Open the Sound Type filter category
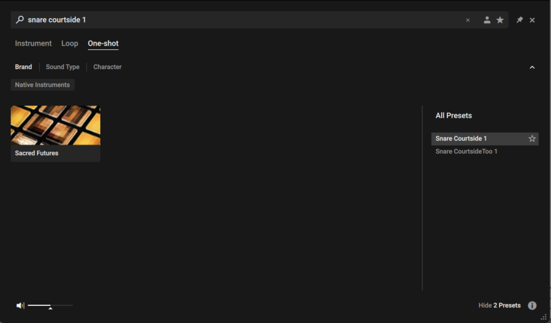 (63, 67)
